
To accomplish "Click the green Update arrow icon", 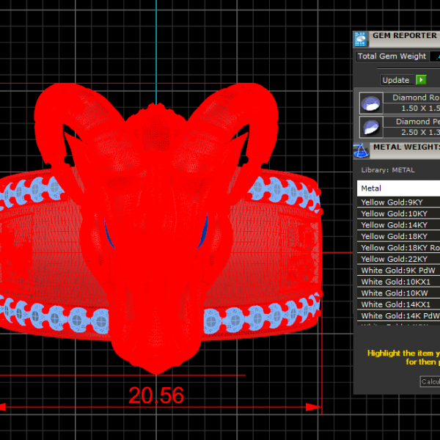I will click(x=421, y=80).
